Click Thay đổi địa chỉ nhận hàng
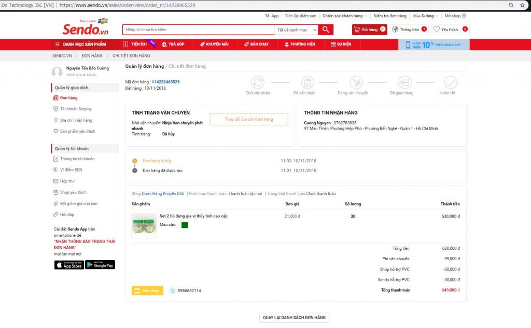 pyautogui.click(x=249, y=119)
